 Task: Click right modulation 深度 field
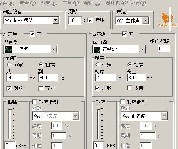(146, 125)
